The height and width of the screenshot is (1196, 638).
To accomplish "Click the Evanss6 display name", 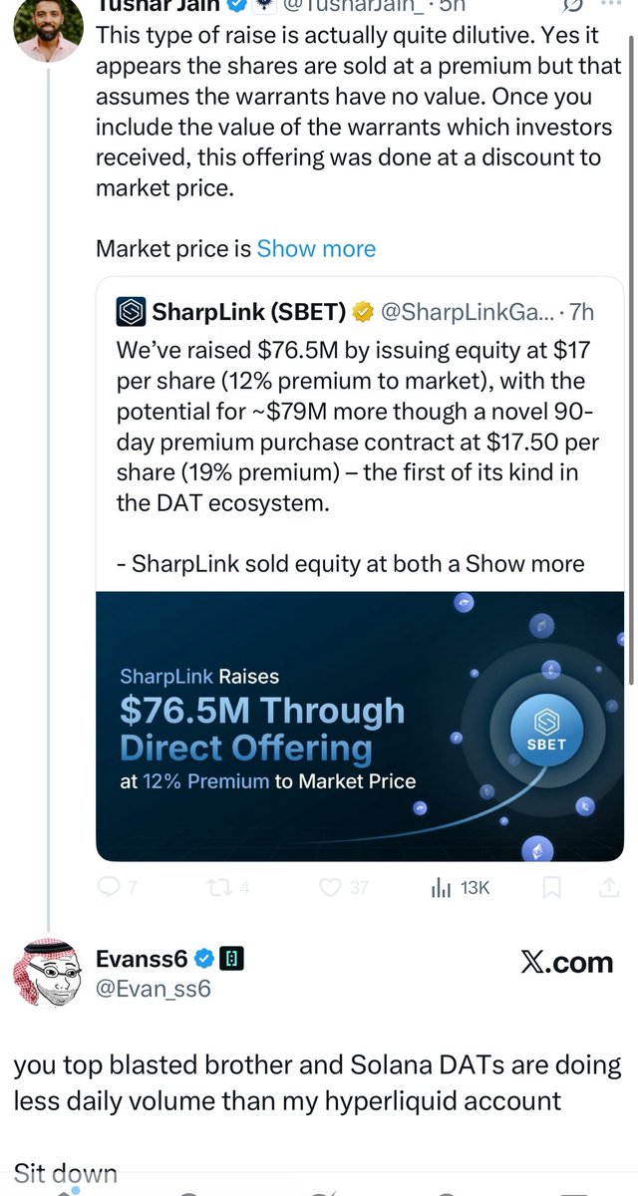I will (141, 959).
